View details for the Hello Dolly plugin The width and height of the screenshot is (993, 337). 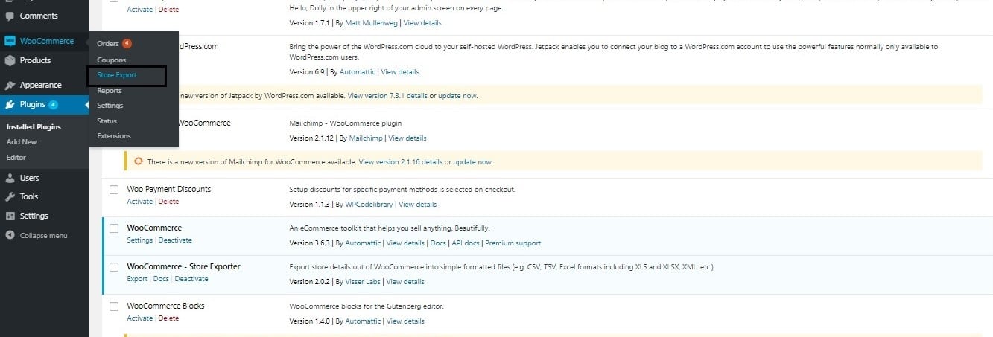[422, 23]
